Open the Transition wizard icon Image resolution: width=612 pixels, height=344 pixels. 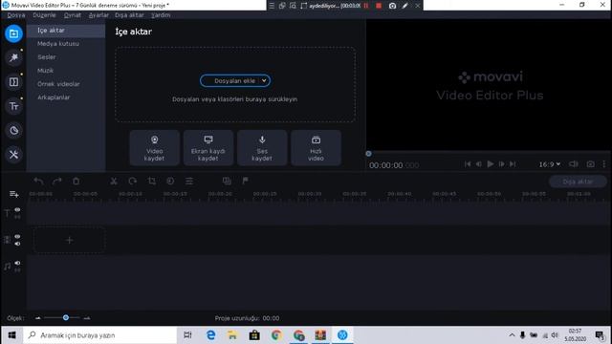(227, 181)
